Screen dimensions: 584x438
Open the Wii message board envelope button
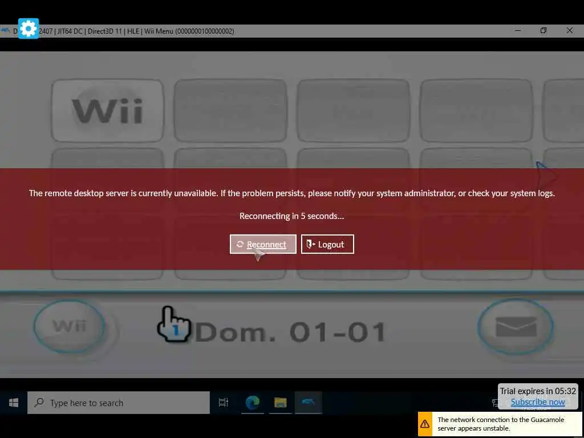coord(516,326)
